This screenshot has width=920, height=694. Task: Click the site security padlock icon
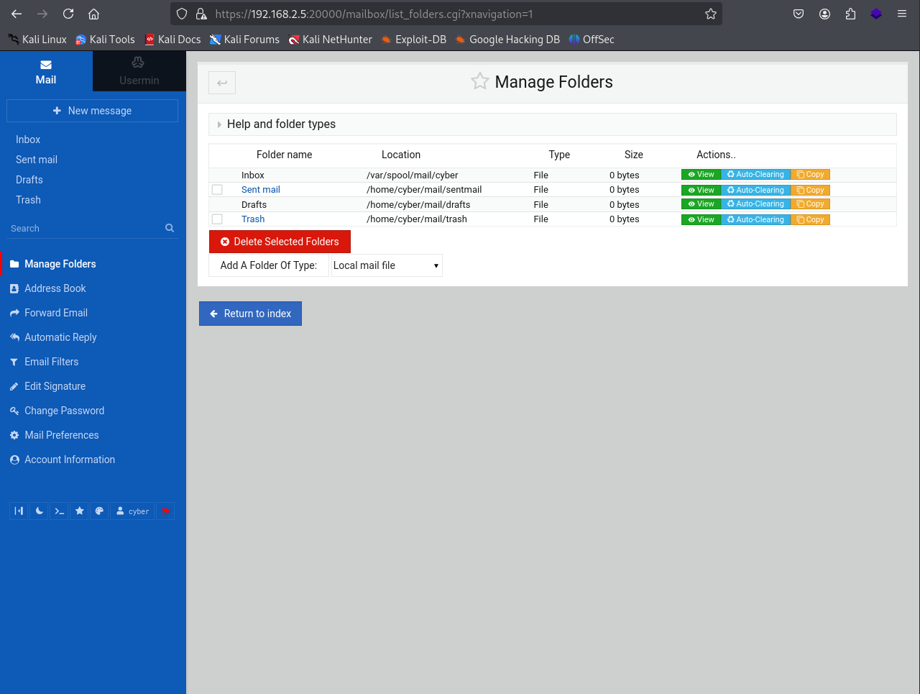[201, 14]
